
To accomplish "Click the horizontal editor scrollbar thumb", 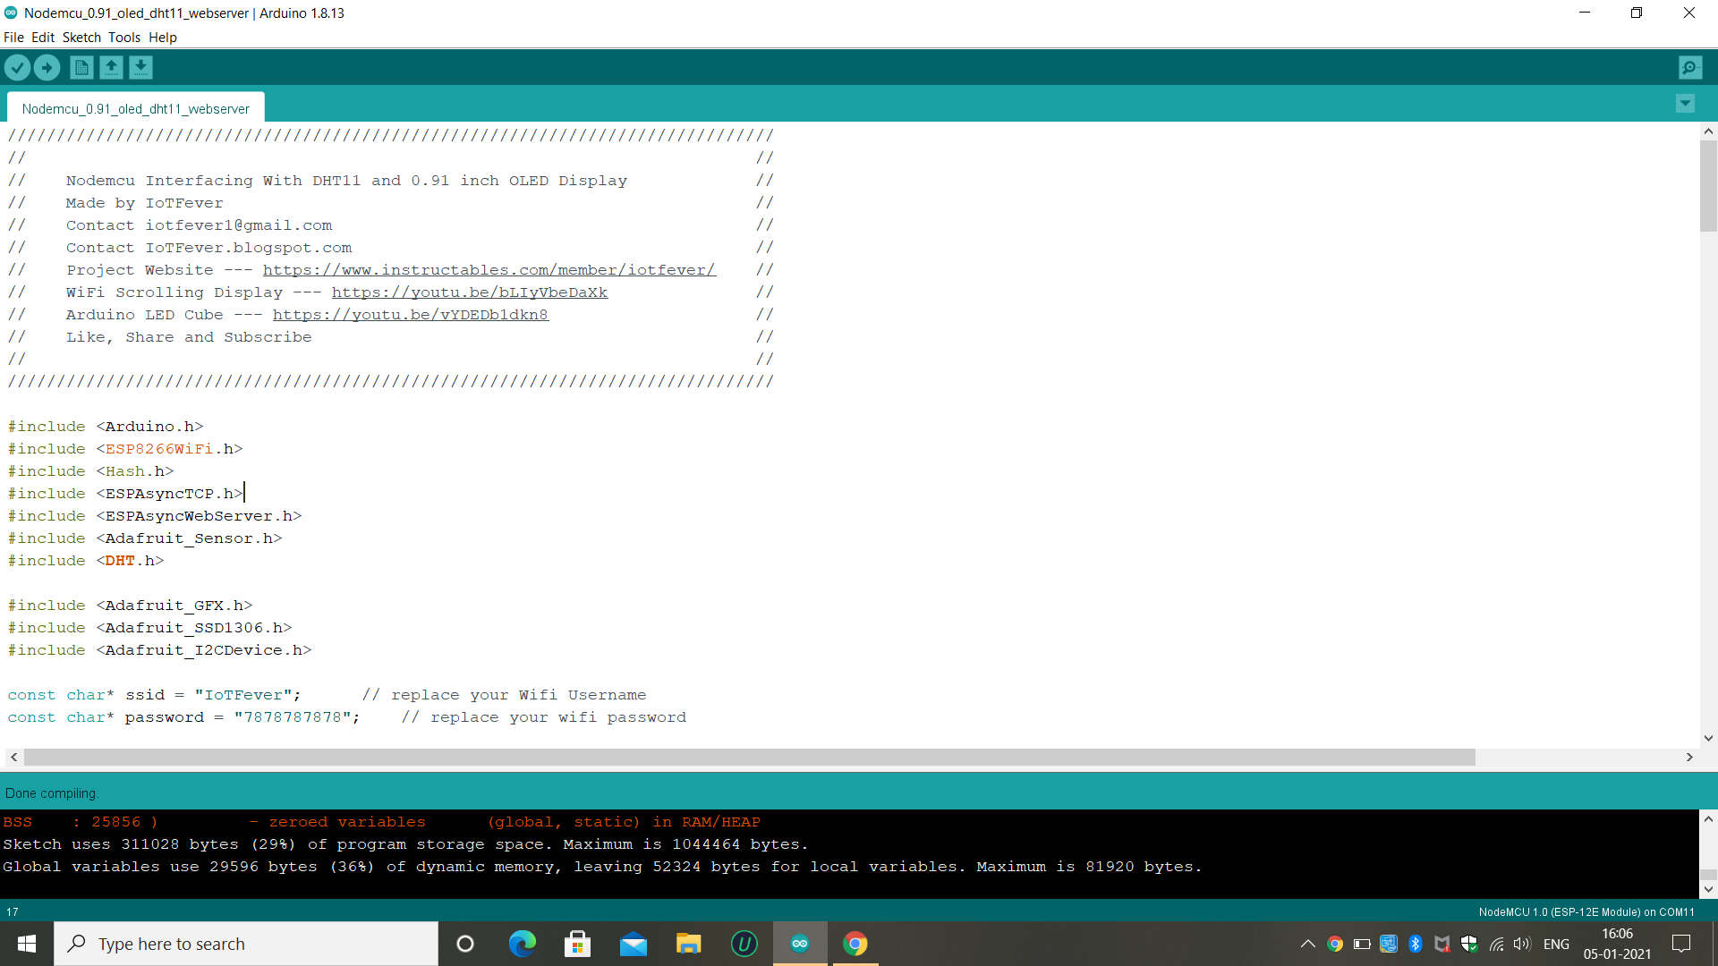I will coord(749,758).
